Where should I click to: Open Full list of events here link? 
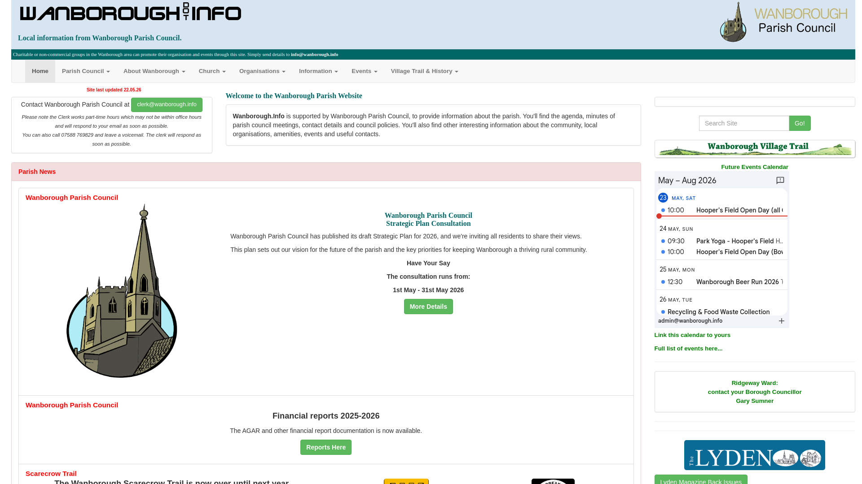point(688,349)
